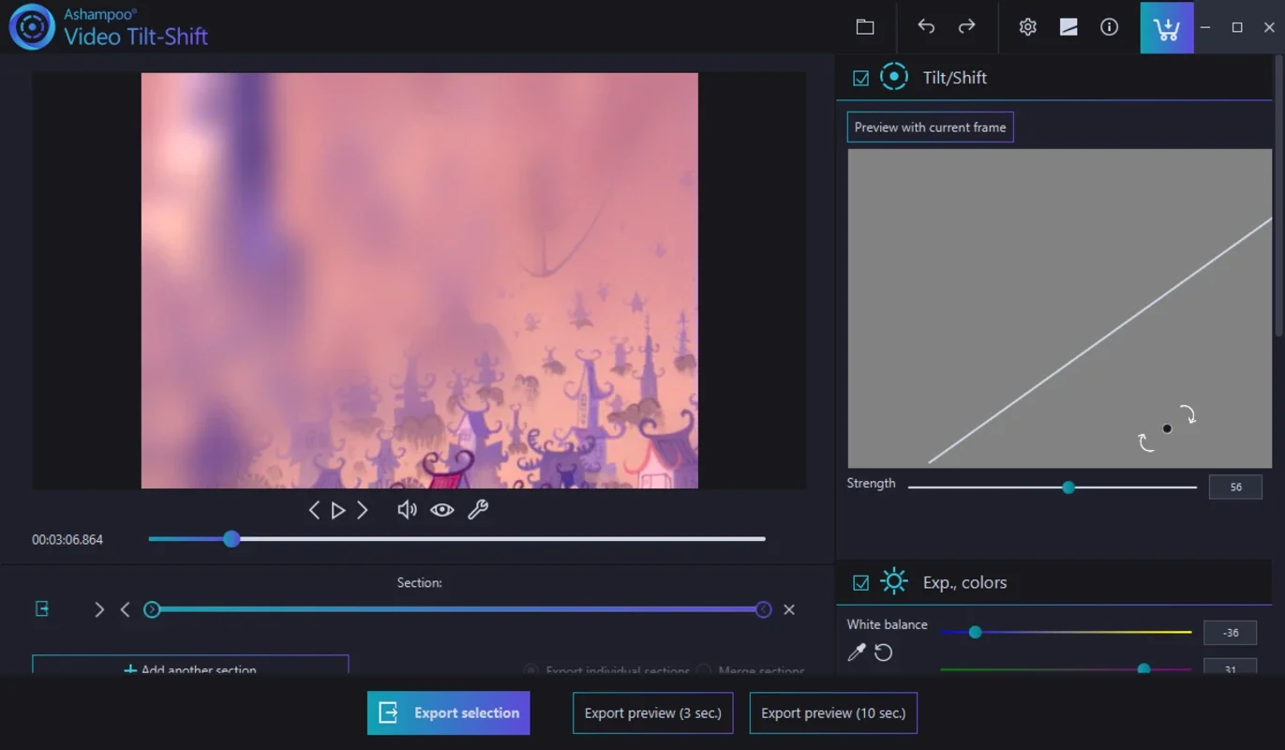
Task: Click the section export icon on the left
Action: click(x=42, y=609)
